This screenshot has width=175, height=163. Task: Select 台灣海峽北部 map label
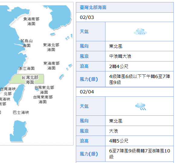point(8,91)
